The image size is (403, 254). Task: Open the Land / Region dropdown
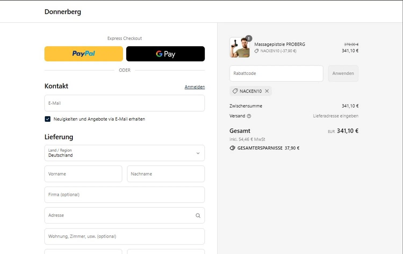point(125,153)
